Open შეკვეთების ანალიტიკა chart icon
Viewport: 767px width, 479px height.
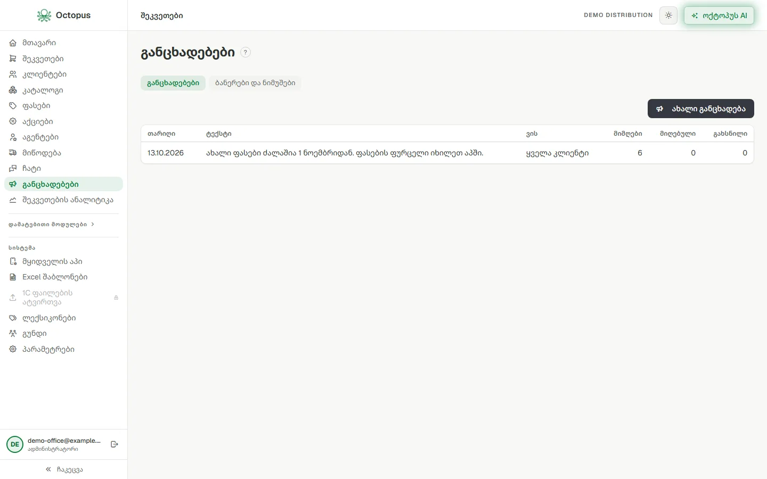(13, 200)
